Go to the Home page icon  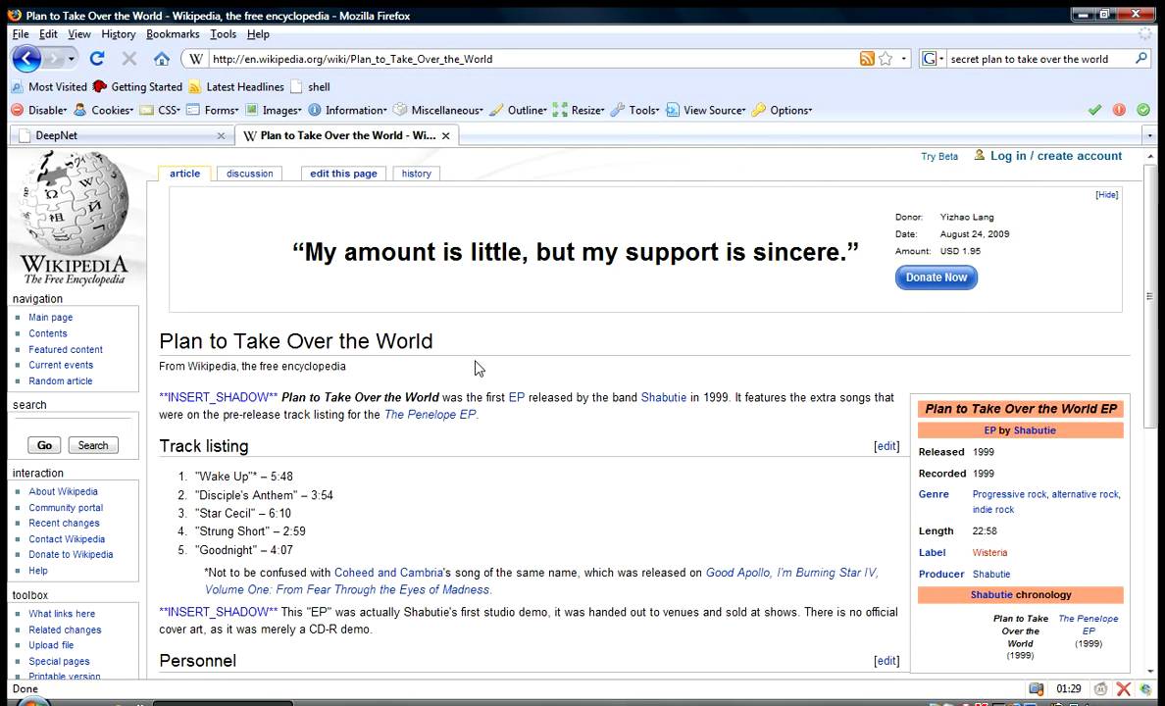pos(161,59)
